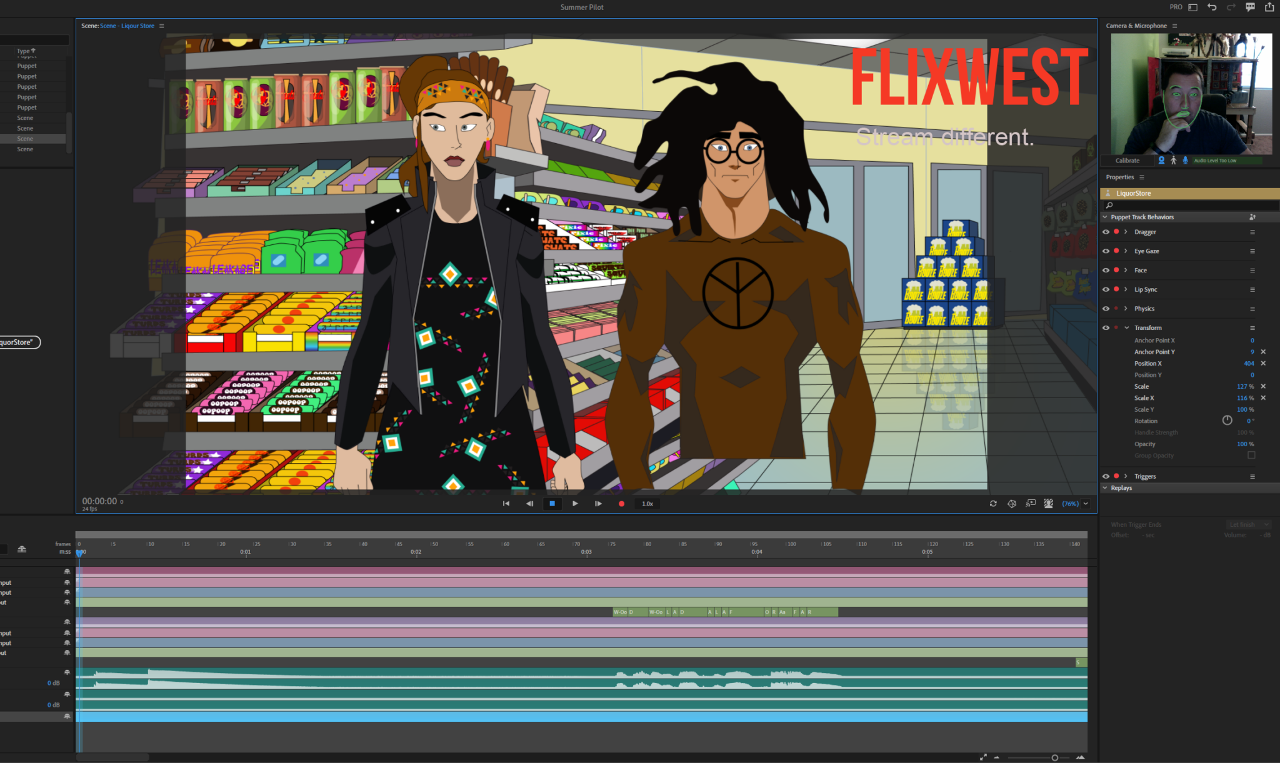Hide the Dragger behavior with its eye icon

coord(1106,232)
